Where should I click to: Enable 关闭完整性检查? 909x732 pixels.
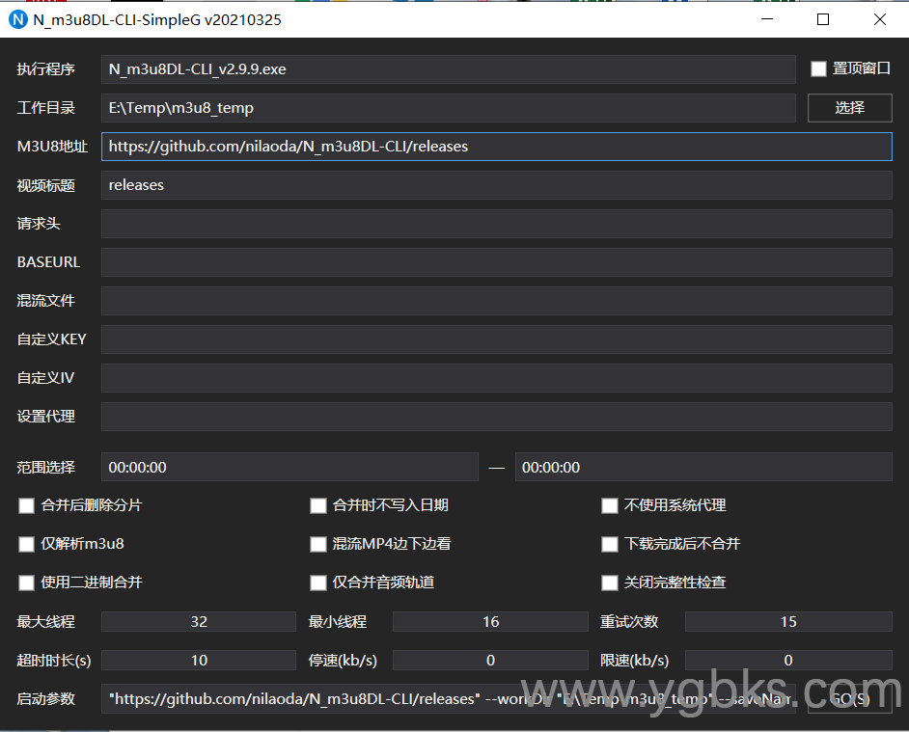click(x=610, y=583)
